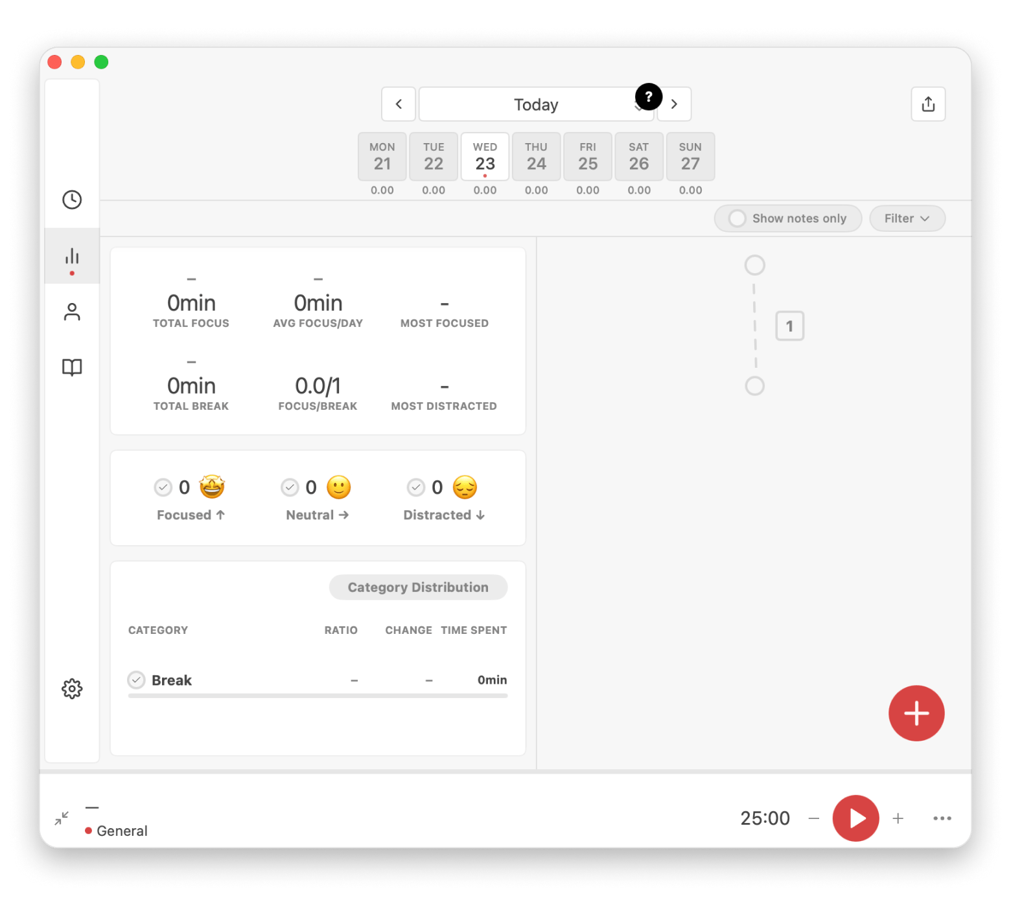Select the THU 24 day tab
This screenshot has width=1011, height=900.
(x=536, y=157)
